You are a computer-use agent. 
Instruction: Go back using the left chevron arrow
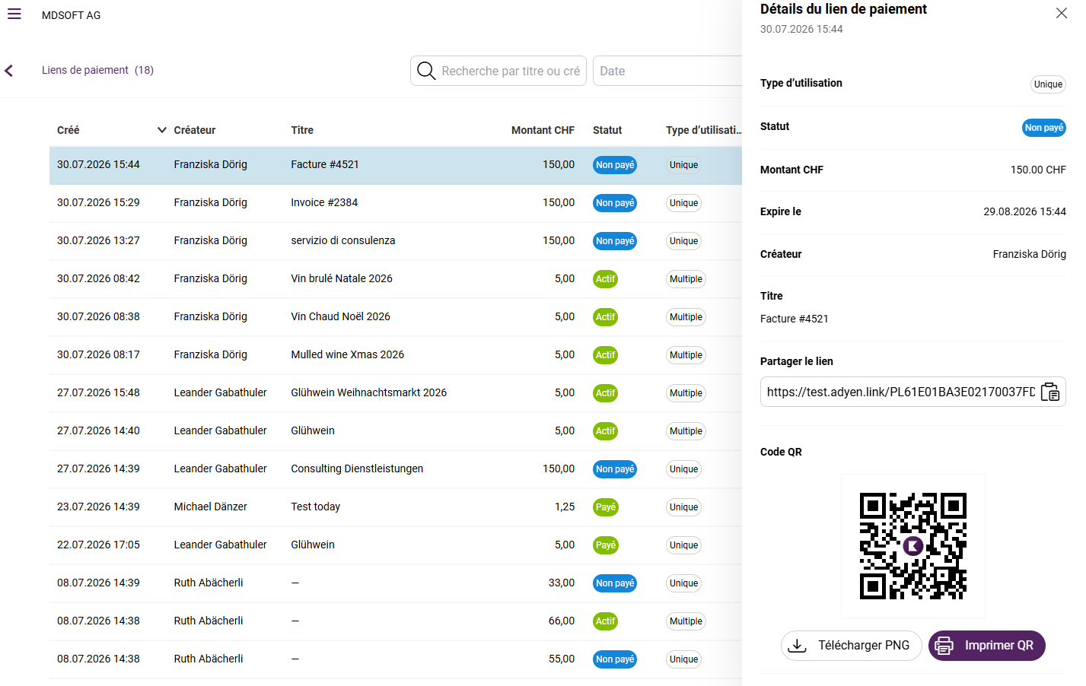[9, 71]
